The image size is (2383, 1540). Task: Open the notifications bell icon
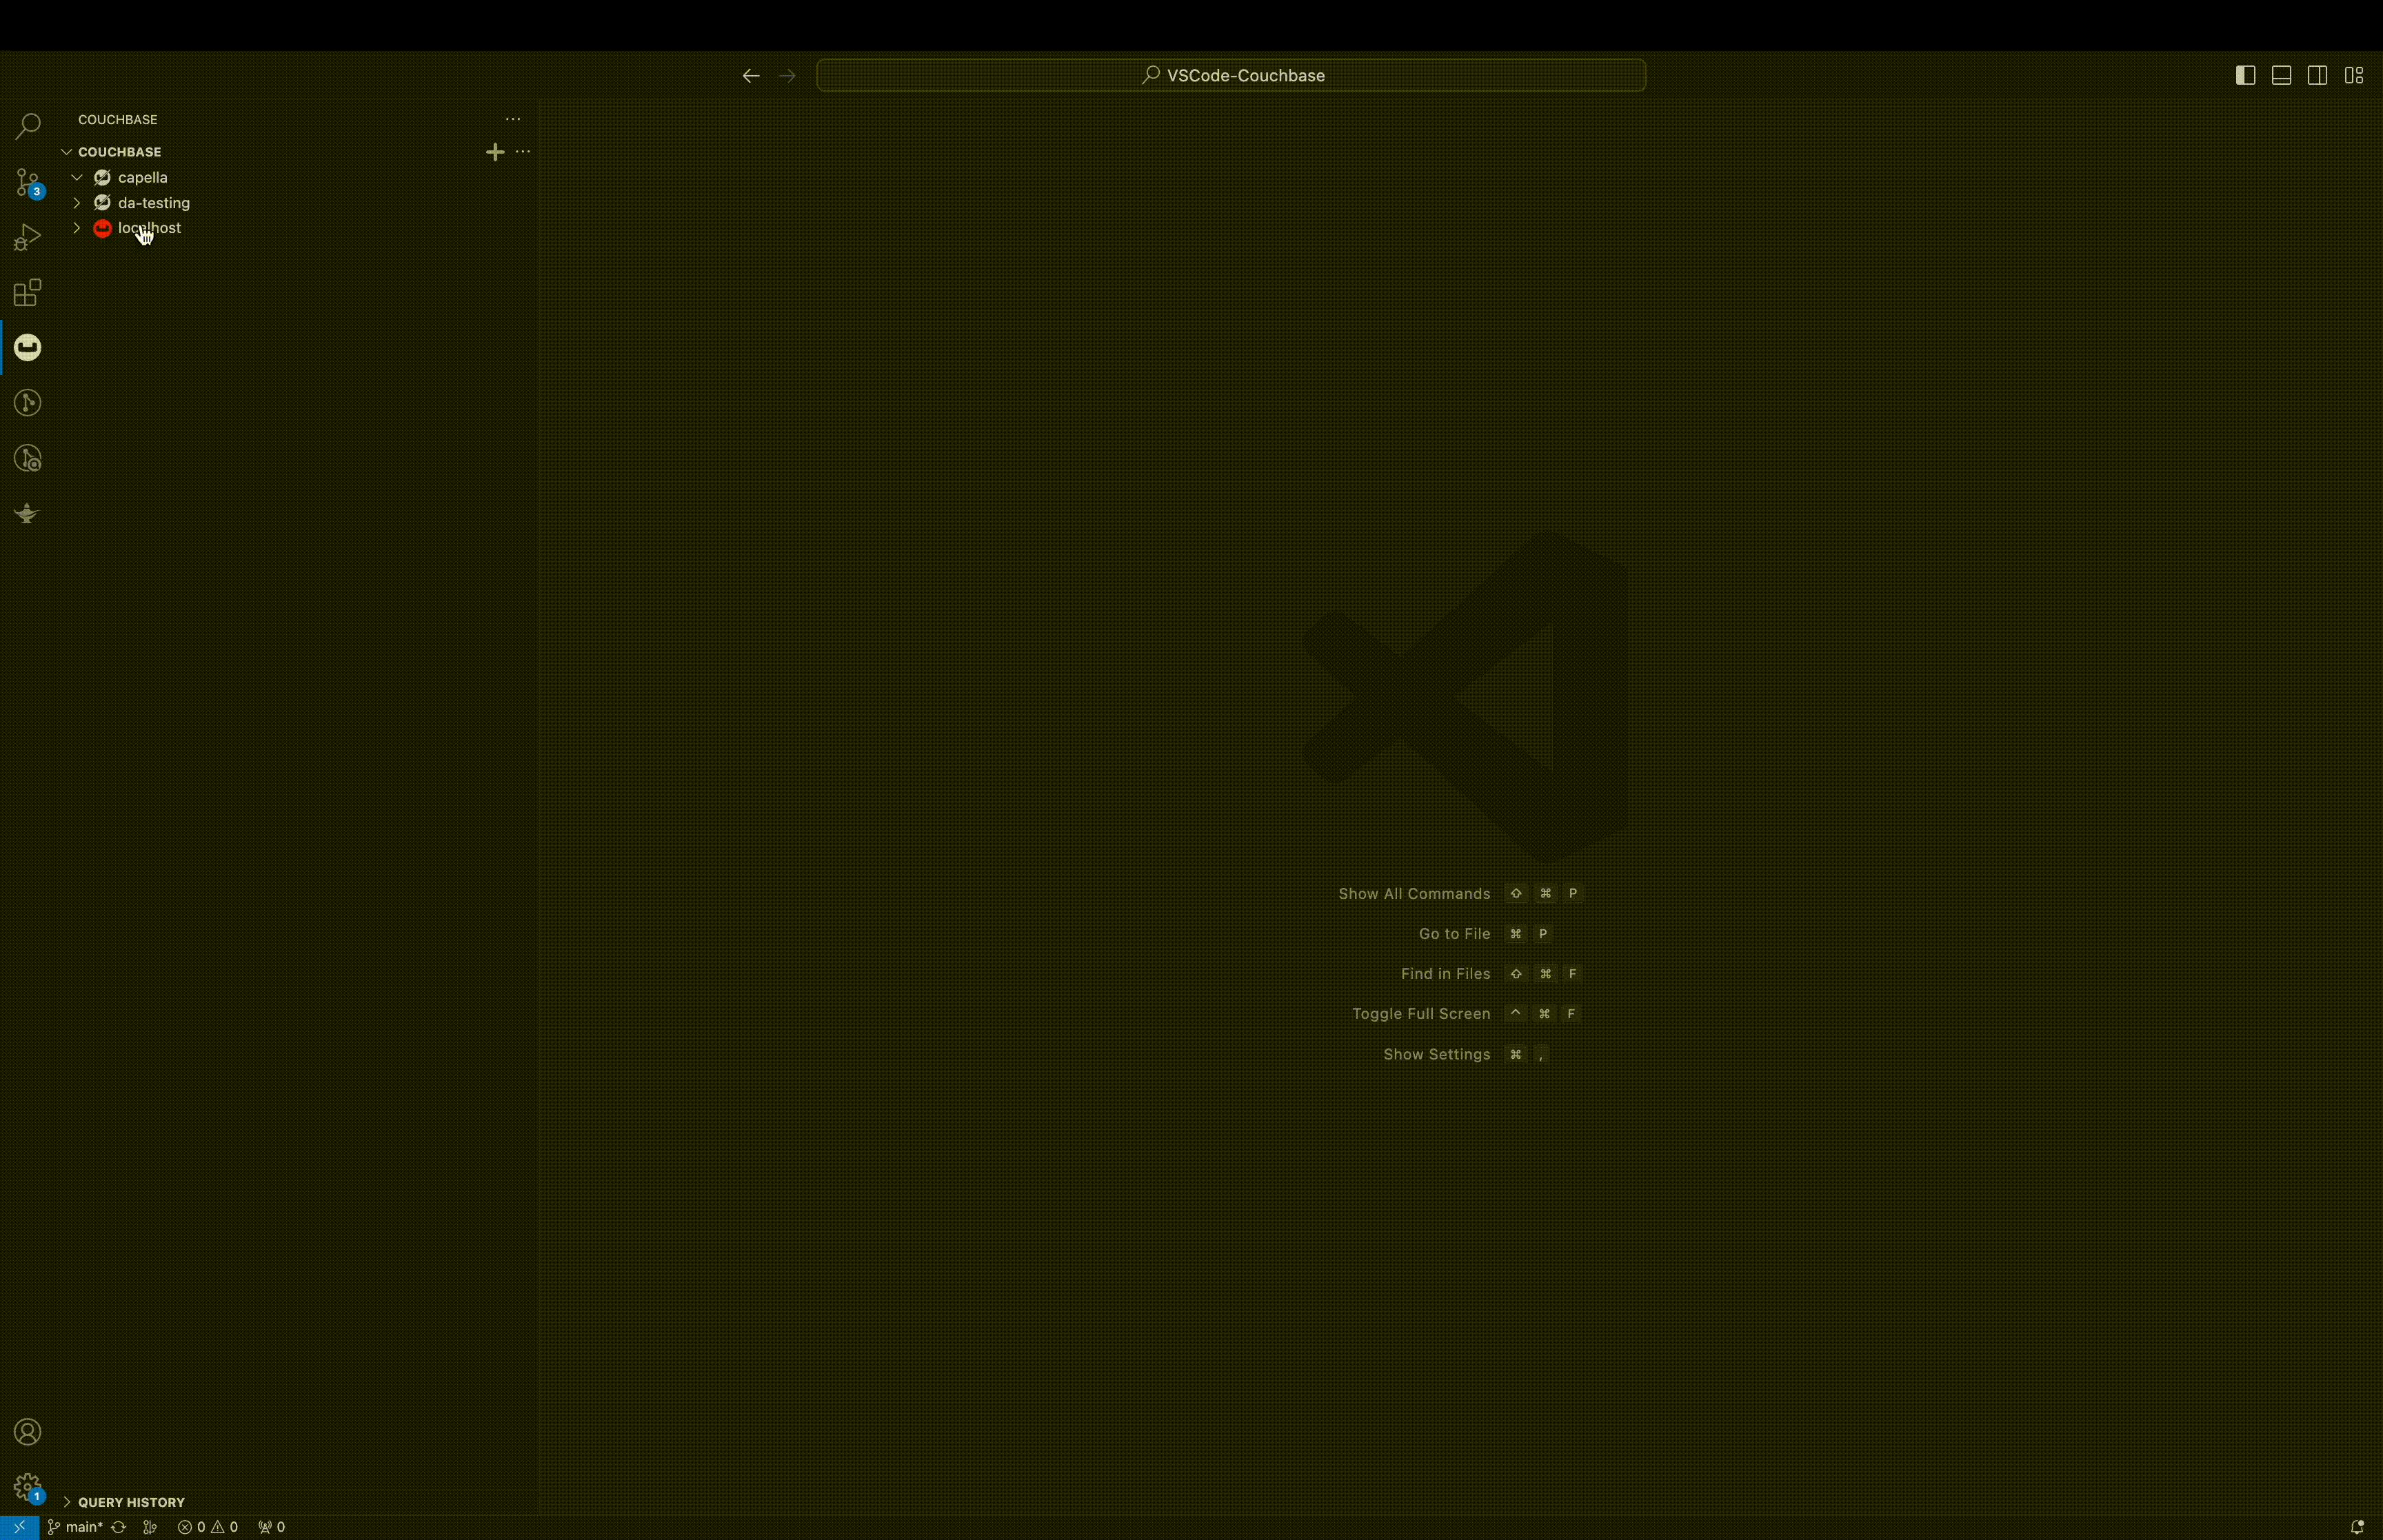coord(2357,1527)
